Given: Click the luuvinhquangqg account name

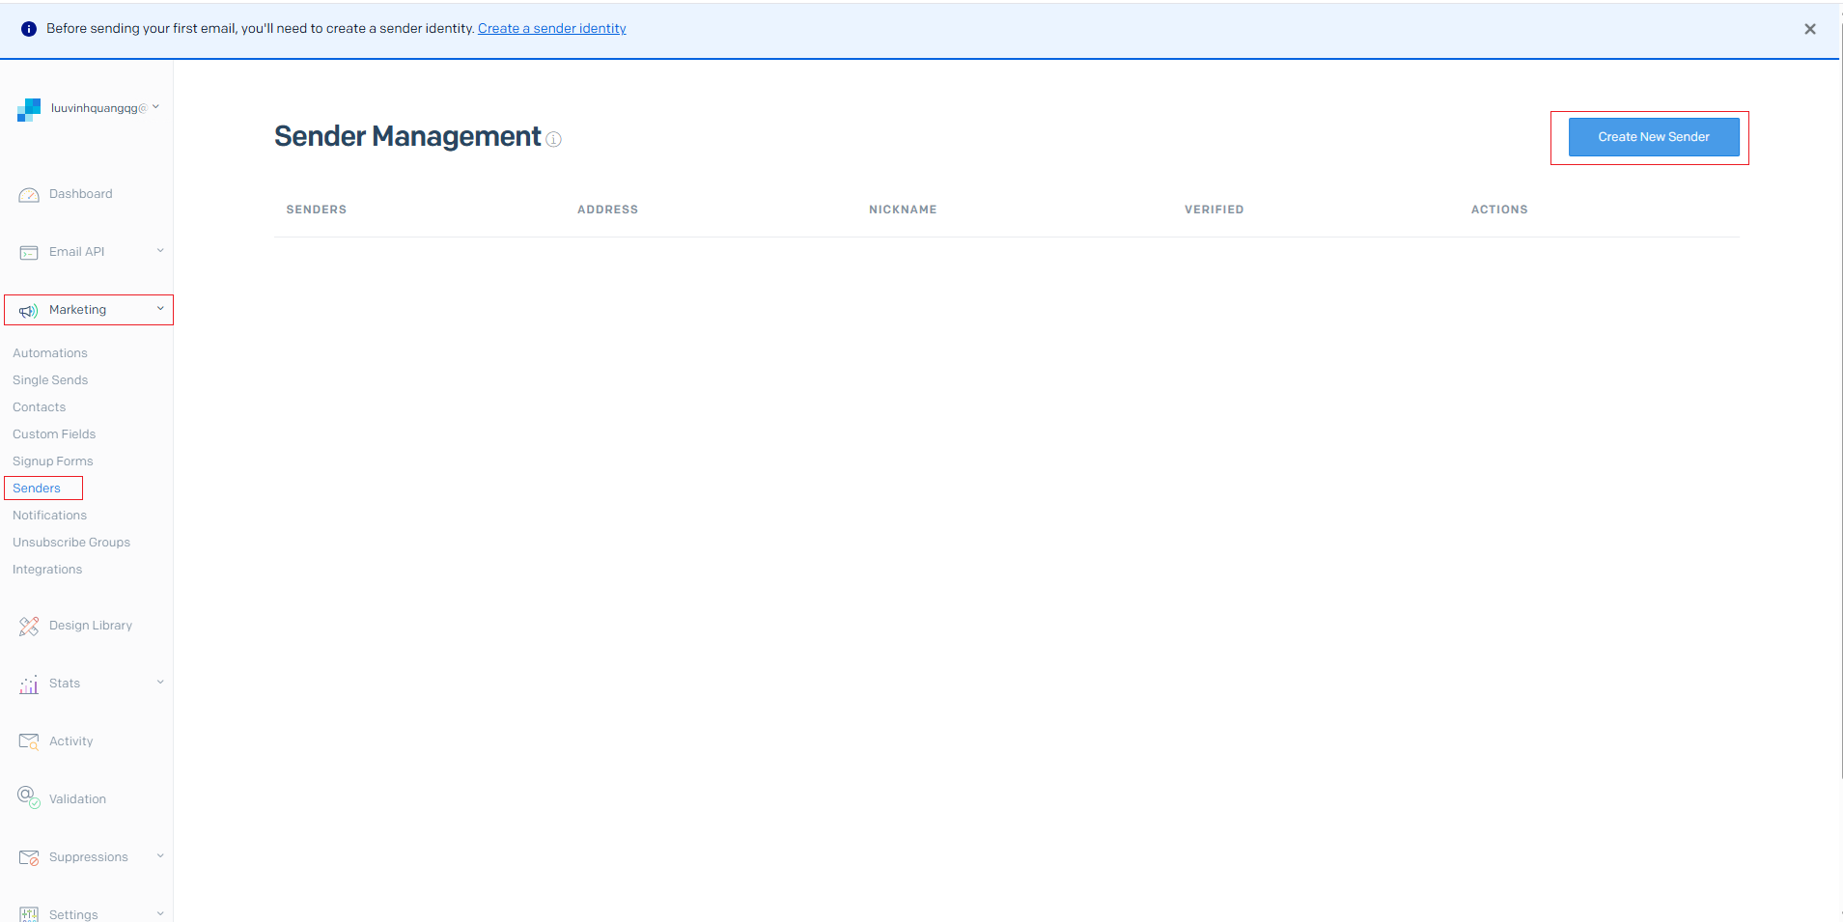Looking at the screenshot, I should click(x=99, y=108).
